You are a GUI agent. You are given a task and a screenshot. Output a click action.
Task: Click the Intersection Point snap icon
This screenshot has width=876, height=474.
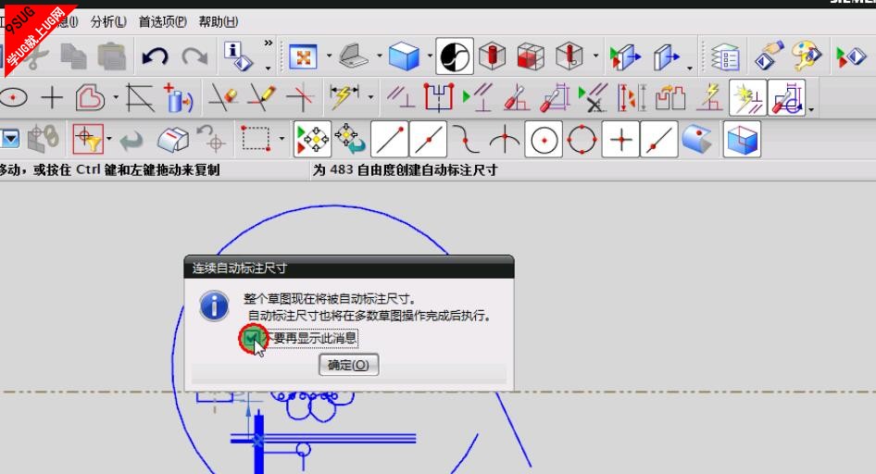505,139
